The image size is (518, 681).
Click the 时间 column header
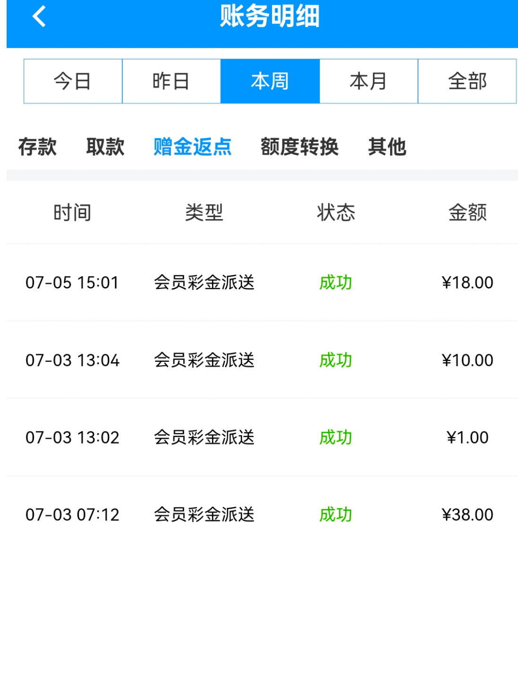[72, 212]
